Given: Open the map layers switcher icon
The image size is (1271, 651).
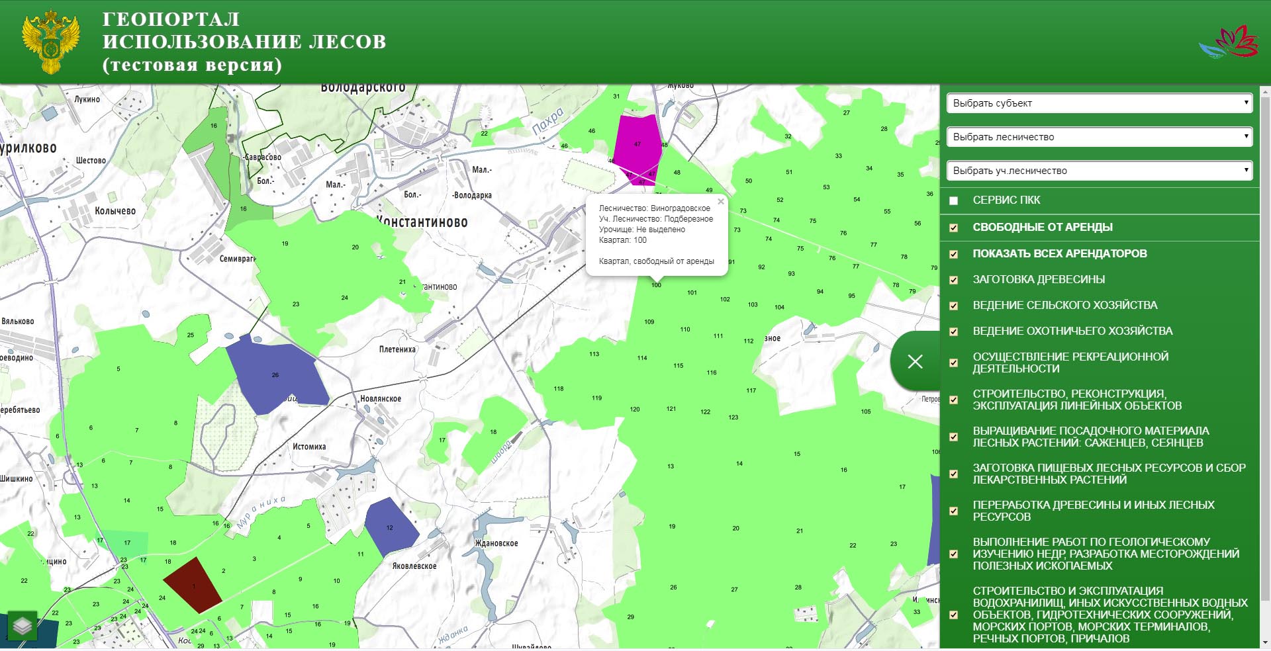Looking at the screenshot, I should [x=23, y=625].
